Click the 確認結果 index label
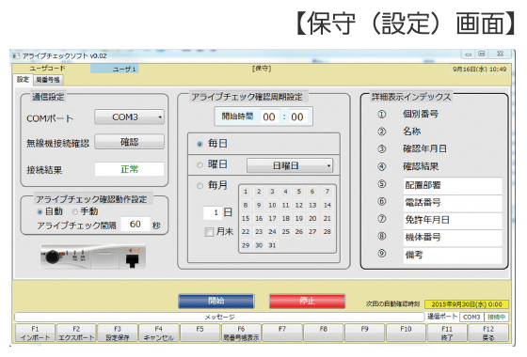The height and width of the screenshot is (357, 527). click(421, 166)
